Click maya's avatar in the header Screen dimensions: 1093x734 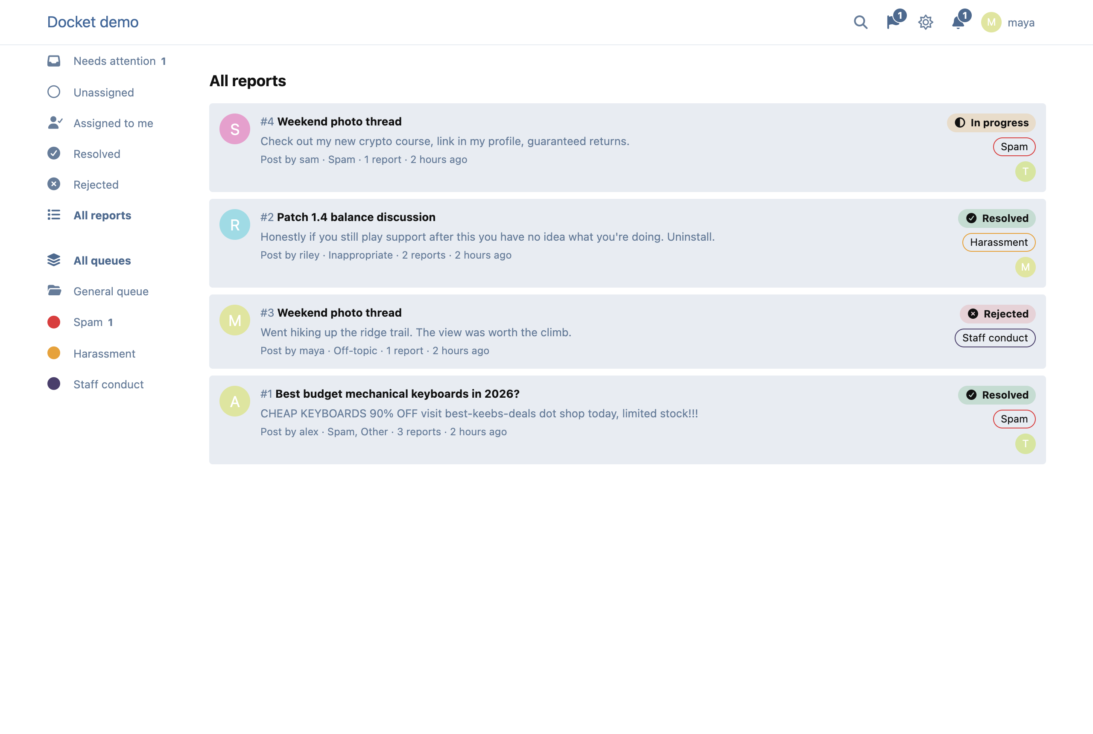coord(991,23)
